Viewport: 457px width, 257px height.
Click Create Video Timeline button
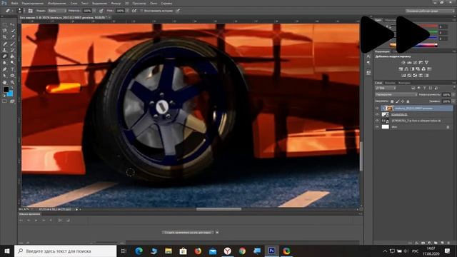click(188, 233)
